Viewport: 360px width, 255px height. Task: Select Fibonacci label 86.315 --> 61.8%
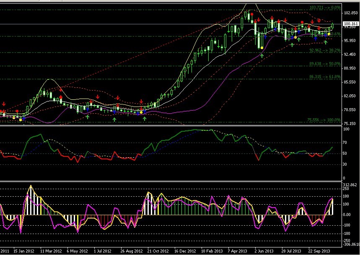pos(325,77)
